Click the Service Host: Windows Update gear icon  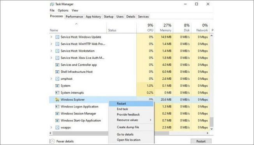(x=57, y=37)
